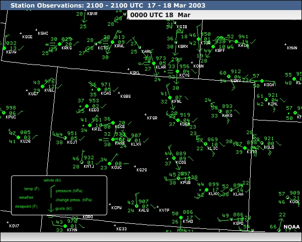The height and width of the screenshot is (242, 302).
Task: Click the KFNL station observation dot
Action: point(170,98)
